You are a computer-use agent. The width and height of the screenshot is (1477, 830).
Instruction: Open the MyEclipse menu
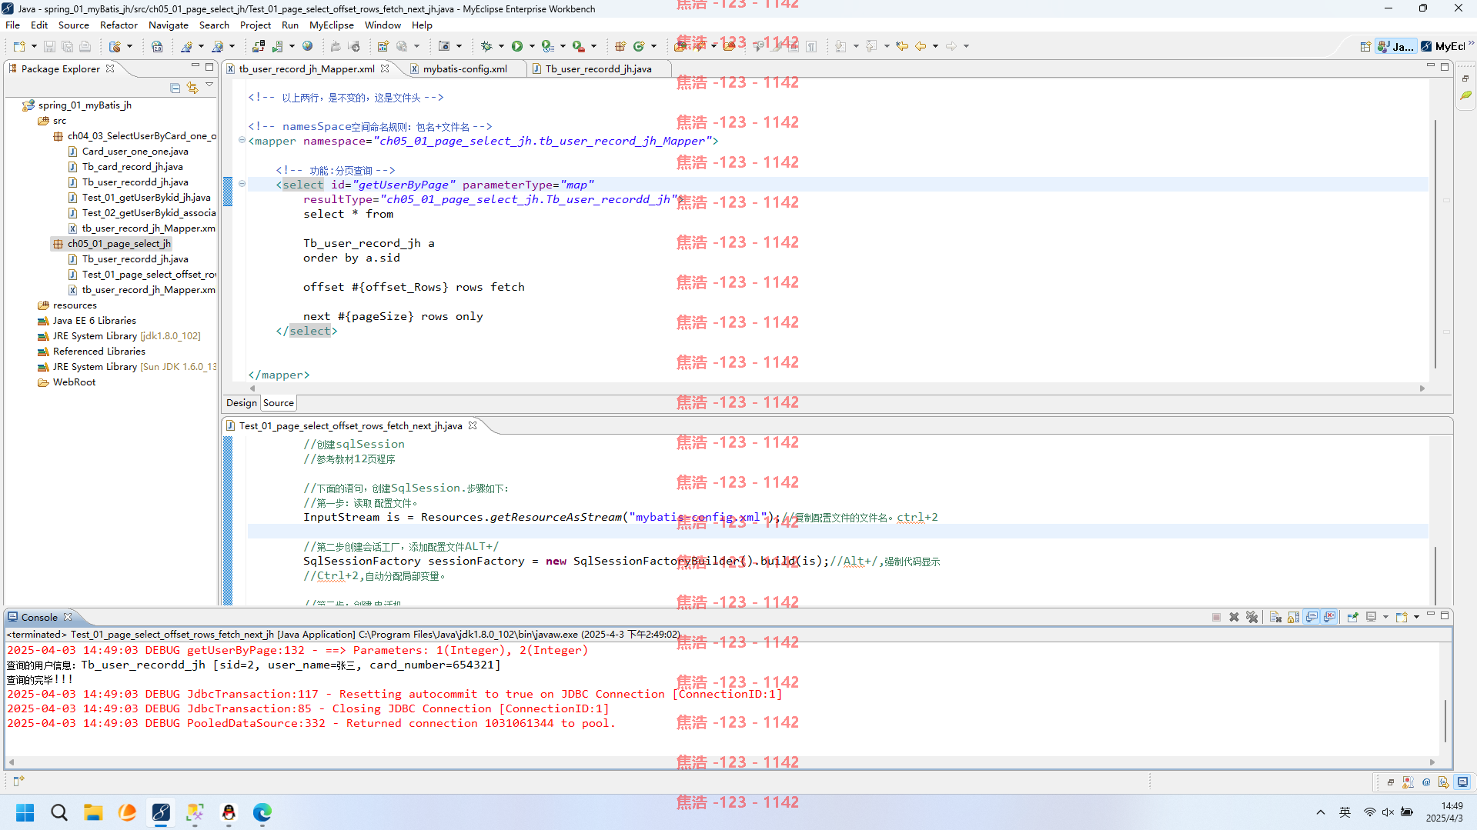[x=332, y=25]
